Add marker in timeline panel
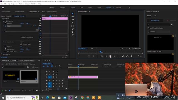Image resolution: width=178 pixels, height=100 pixels. coord(56,66)
